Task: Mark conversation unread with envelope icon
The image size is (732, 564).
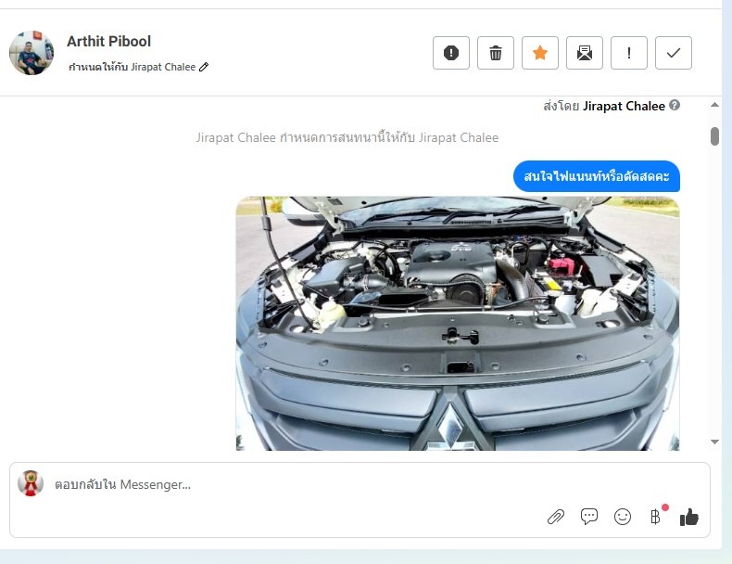Action: [x=585, y=53]
